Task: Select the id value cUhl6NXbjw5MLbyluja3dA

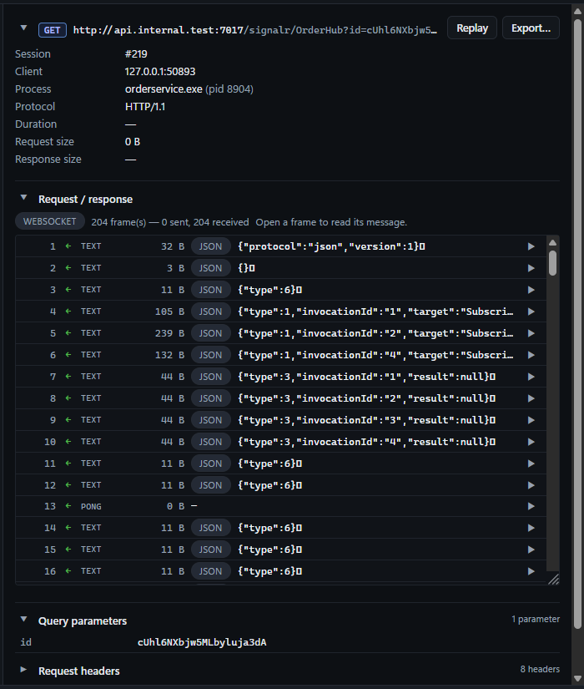Action: coord(202,642)
